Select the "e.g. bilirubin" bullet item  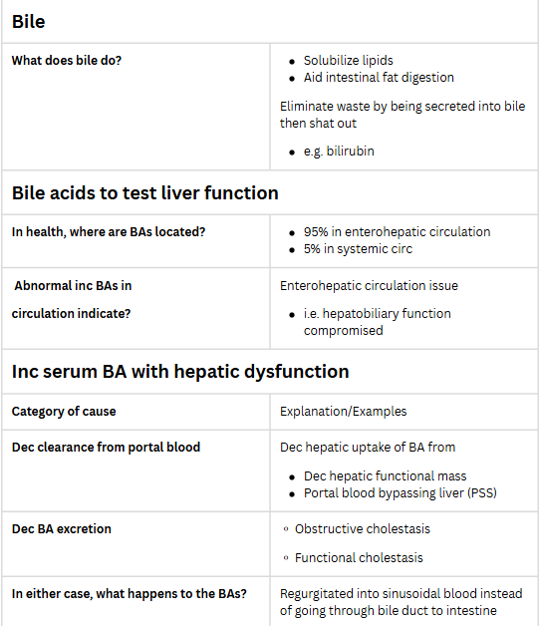(x=339, y=152)
